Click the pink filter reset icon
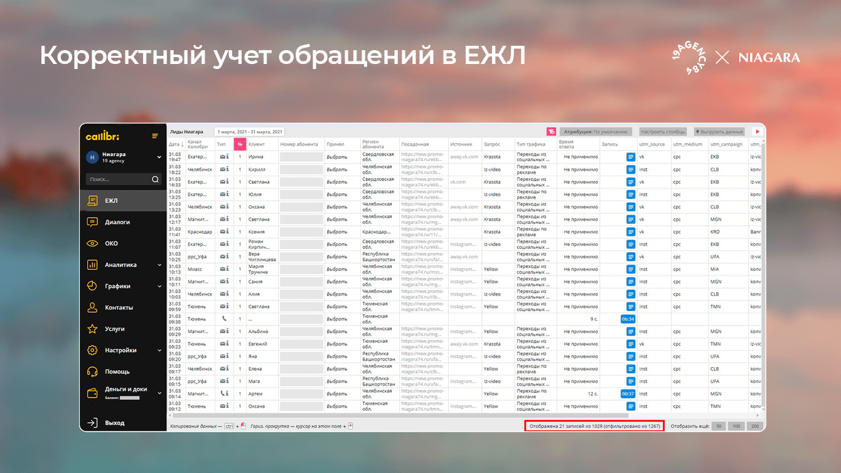The image size is (841, 473). (551, 132)
